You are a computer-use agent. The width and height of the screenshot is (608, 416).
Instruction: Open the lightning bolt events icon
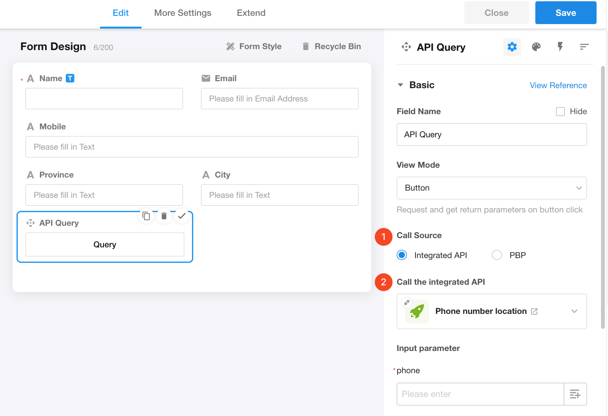(x=560, y=47)
